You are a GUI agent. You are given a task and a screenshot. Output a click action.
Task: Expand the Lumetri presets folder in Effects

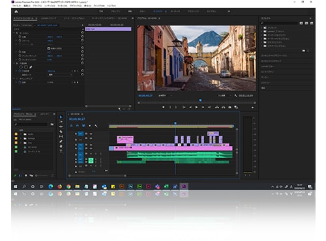tap(261, 31)
